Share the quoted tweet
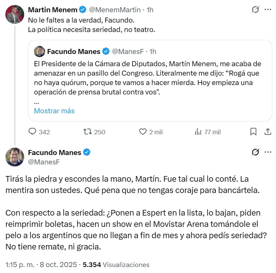The width and height of the screenshot is (276, 273). [267, 132]
